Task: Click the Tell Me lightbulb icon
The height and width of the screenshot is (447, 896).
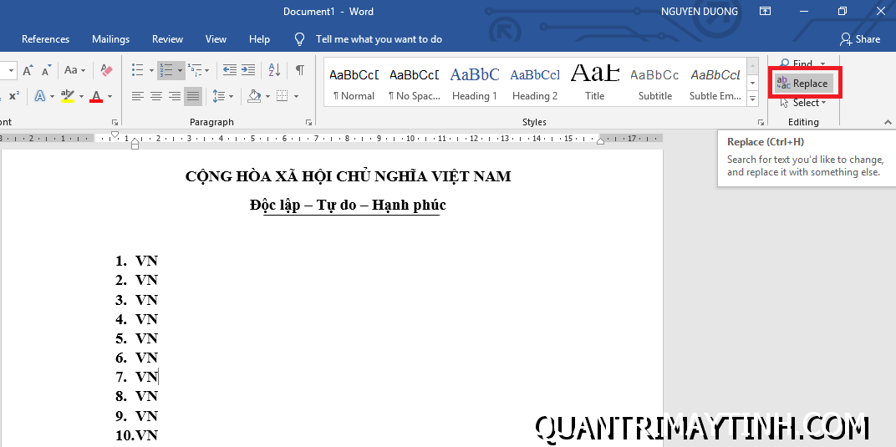Action: click(299, 38)
